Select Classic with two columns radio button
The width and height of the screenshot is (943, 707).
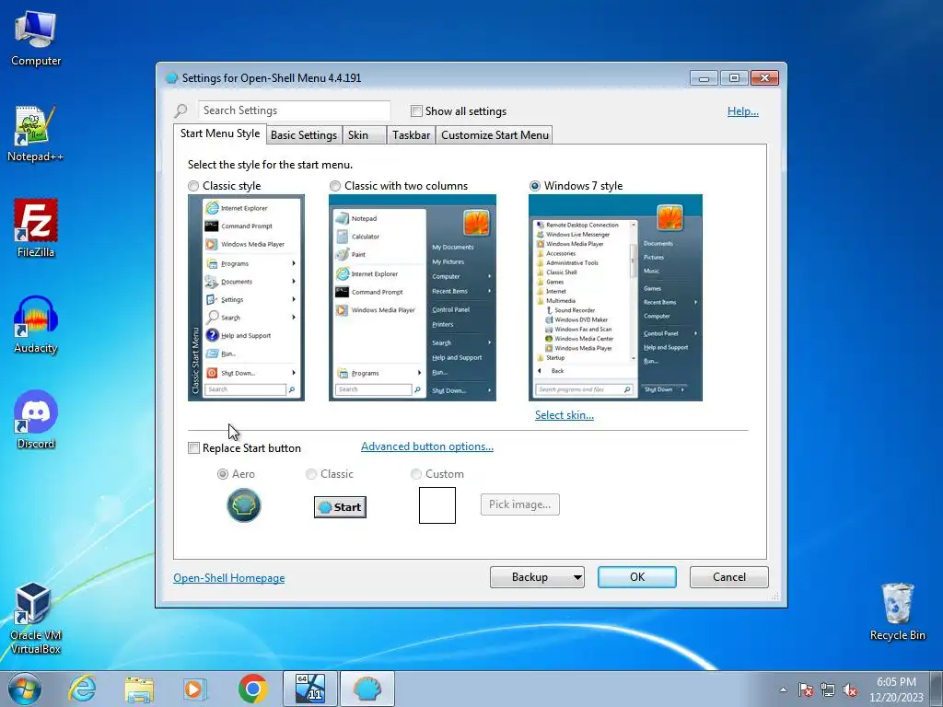point(335,186)
